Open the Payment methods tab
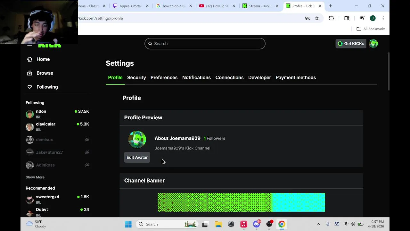Viewport: 410px width, 231px height. (x=296, y=78)
